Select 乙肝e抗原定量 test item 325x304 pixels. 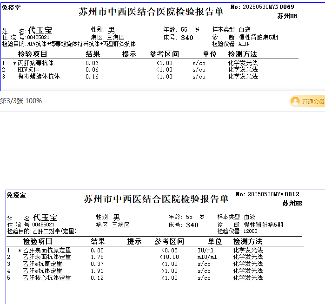(x=42, y=264)
